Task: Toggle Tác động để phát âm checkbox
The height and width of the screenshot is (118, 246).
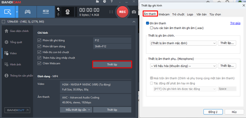Action: 151,83
